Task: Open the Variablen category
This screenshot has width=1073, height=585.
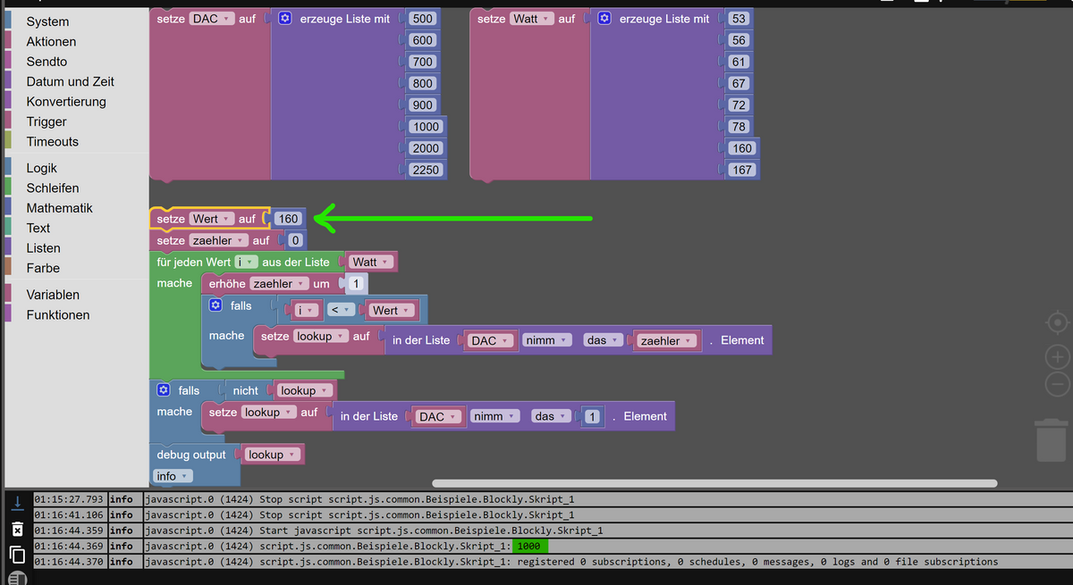Action: tap(53, 295)
